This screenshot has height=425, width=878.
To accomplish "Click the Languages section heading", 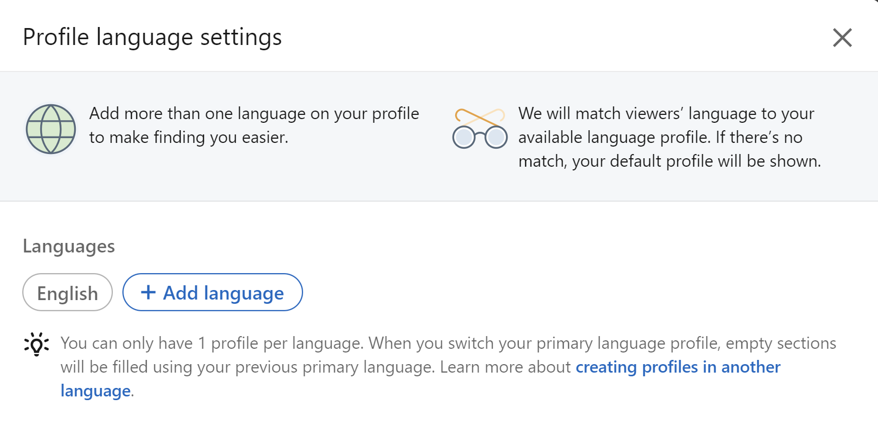I will pyautogui.click(x=68, y=246).
